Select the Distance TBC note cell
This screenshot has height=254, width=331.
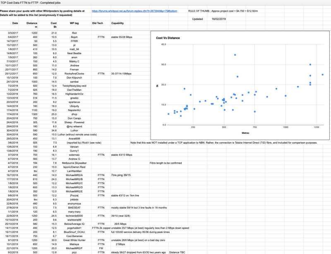tap(177, 252)
